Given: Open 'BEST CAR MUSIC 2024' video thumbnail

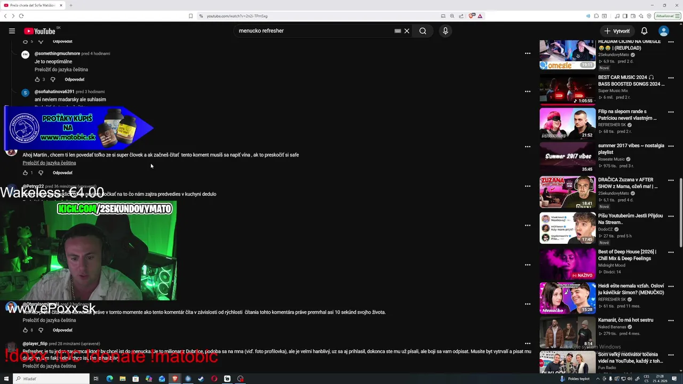Looking at the screenshot, I should click(x=567, y=90).
